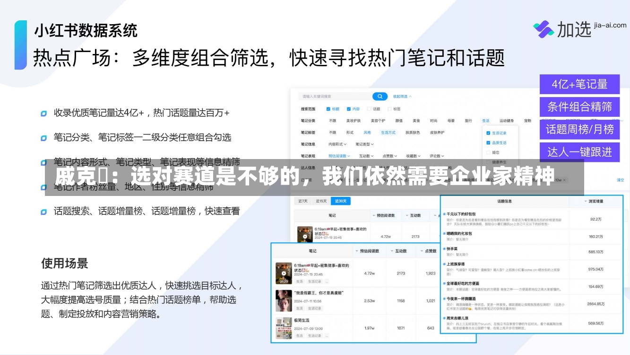Image resolution: width=630 pixels, height=355 pixels.
Task: Select the 近30天 tab
Action: [341, 201]
